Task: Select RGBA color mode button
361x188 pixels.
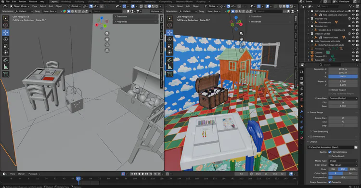Action: tap(352, 169)
